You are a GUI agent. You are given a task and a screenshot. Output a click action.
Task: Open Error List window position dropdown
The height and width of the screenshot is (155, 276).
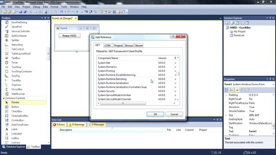(214, 120)
